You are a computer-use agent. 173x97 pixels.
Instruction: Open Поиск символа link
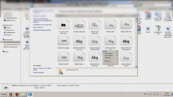tap(38, 27)
